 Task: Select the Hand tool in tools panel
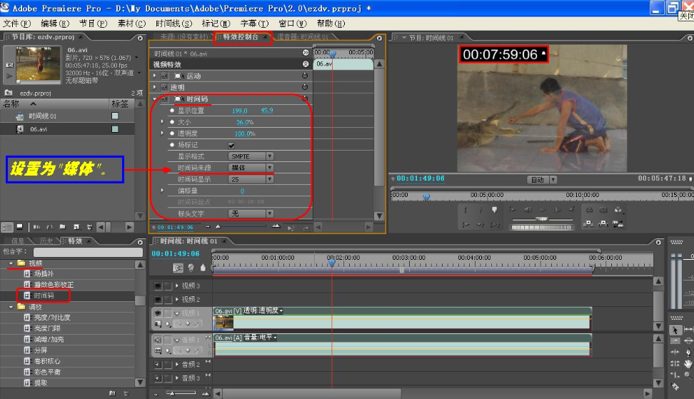point(688,363)
